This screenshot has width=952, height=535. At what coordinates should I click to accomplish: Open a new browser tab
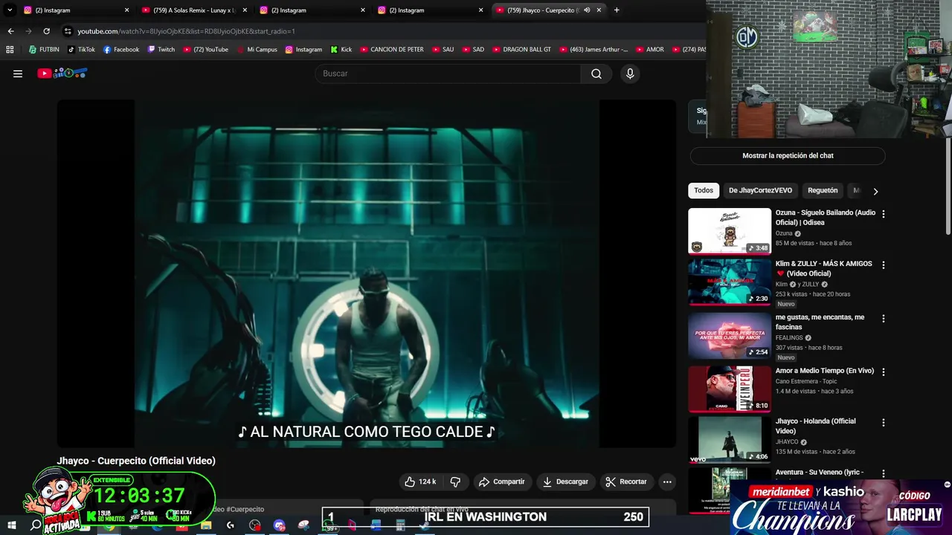pos(617,10)
